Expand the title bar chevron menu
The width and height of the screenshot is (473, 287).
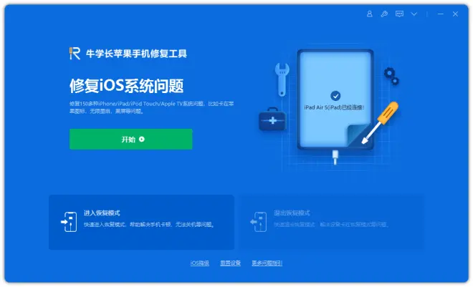tap(414, 14)
